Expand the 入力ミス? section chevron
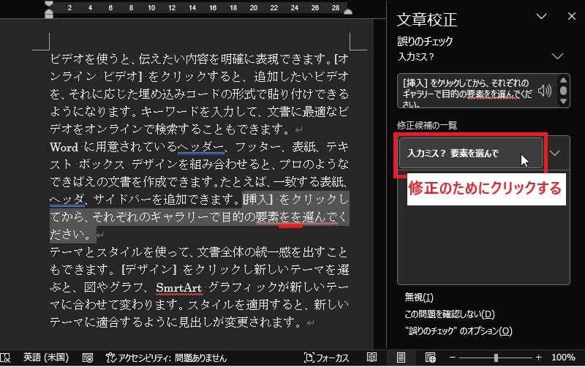This screenshot has width=585, height=367. click(x=558, y=56)
